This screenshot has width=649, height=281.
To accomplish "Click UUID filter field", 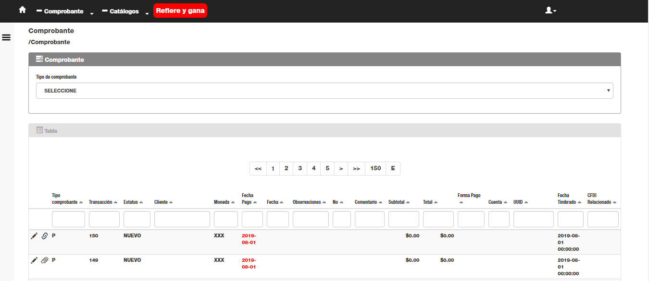I will [x=534, y=219].
